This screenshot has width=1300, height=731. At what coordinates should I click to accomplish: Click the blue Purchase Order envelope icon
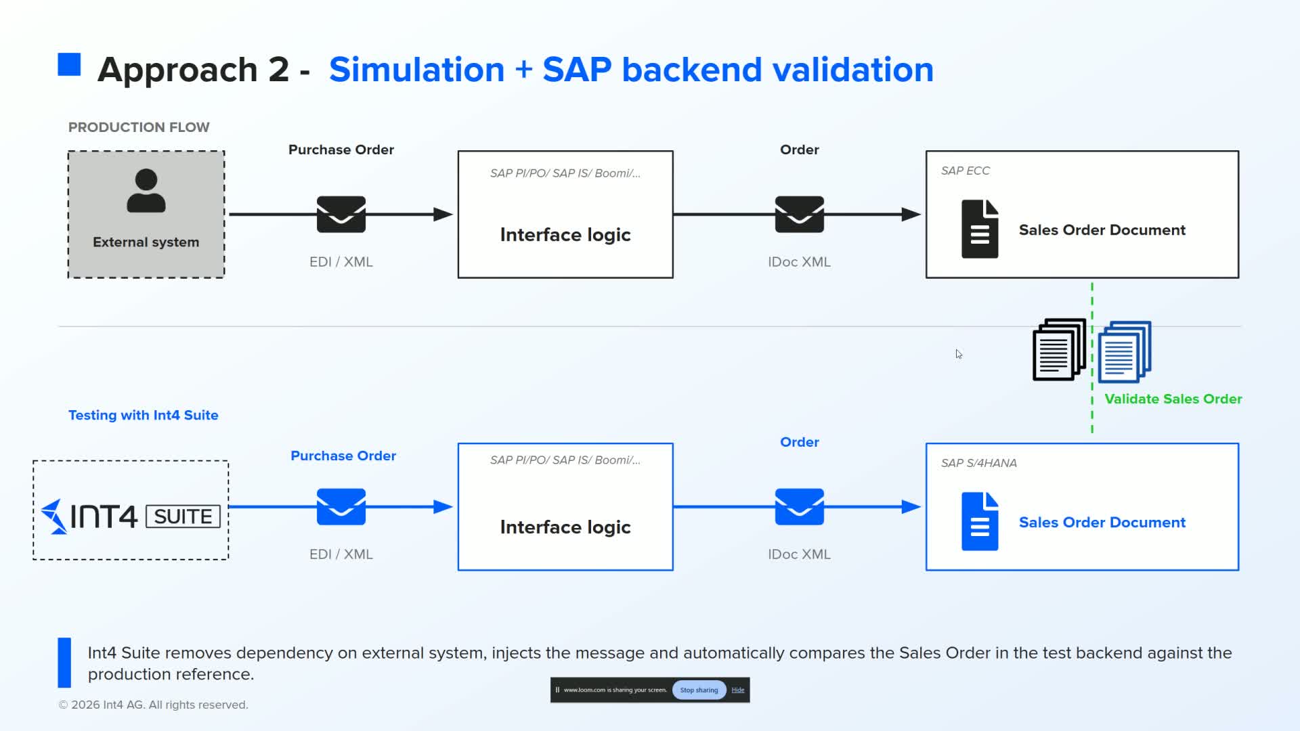click(341, 507)
